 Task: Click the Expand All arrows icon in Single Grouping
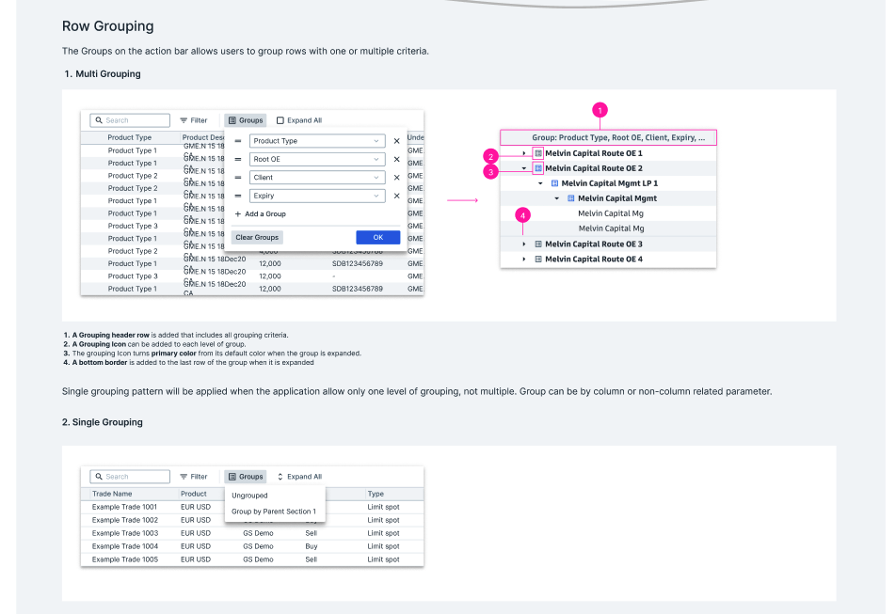click(280, 477)
